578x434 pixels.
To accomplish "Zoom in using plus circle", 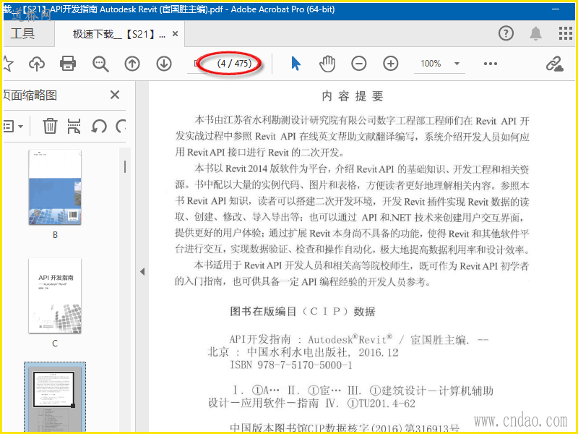I will 390,64.
